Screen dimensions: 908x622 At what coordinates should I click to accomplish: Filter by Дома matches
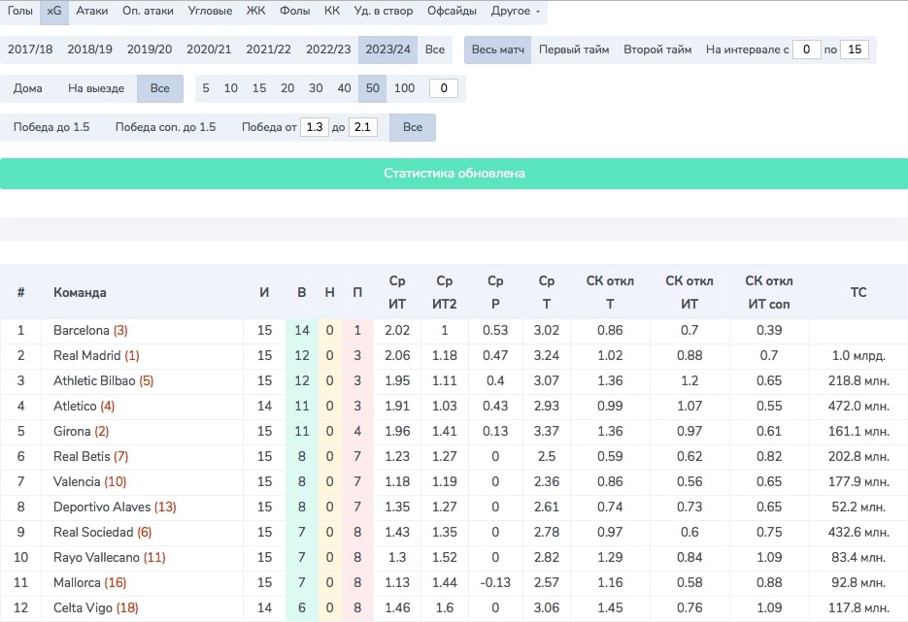28,88
